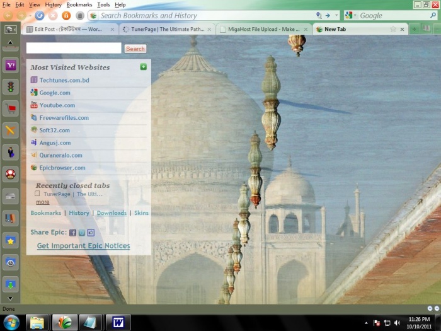The height and width of the screenshot is (331, 441).
Task: Open the mushroom games sidebar icon
Action: tap(11, 174)
